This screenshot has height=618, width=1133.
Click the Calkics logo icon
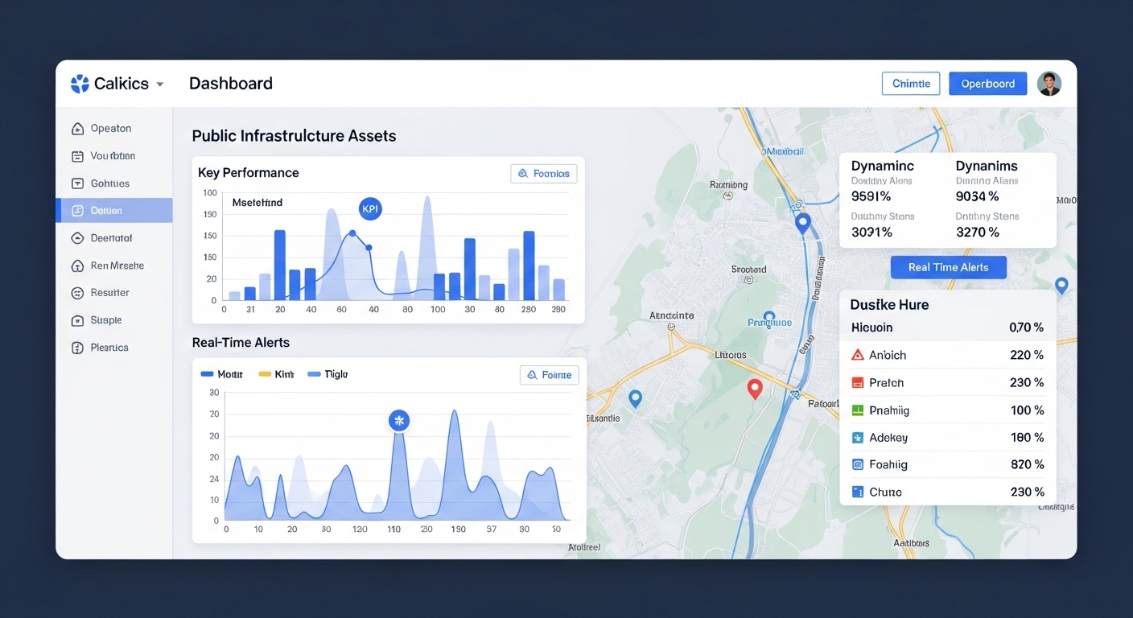click(80, 84)
